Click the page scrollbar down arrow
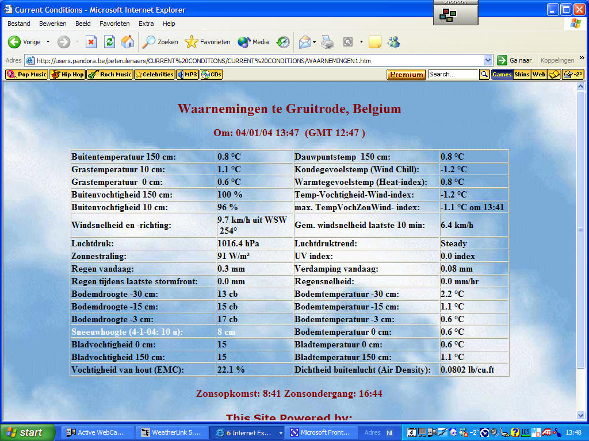 click(580, 415)
